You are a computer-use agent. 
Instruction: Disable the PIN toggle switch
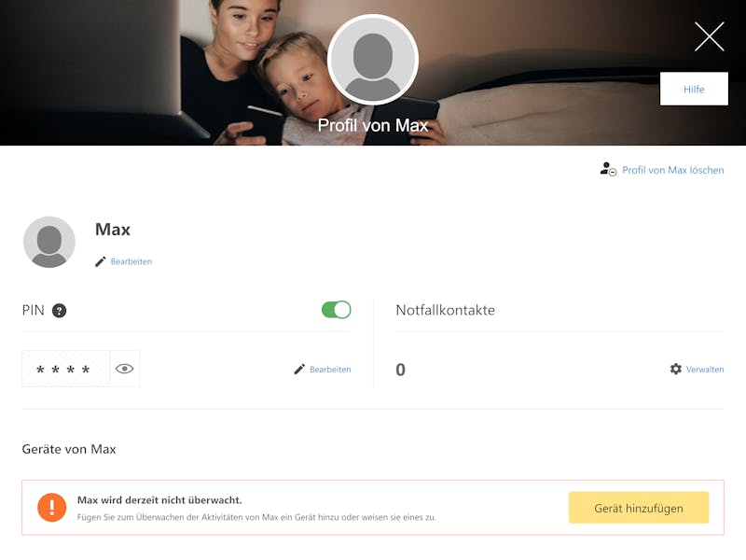pyautogui.click(x=336, y=310)
